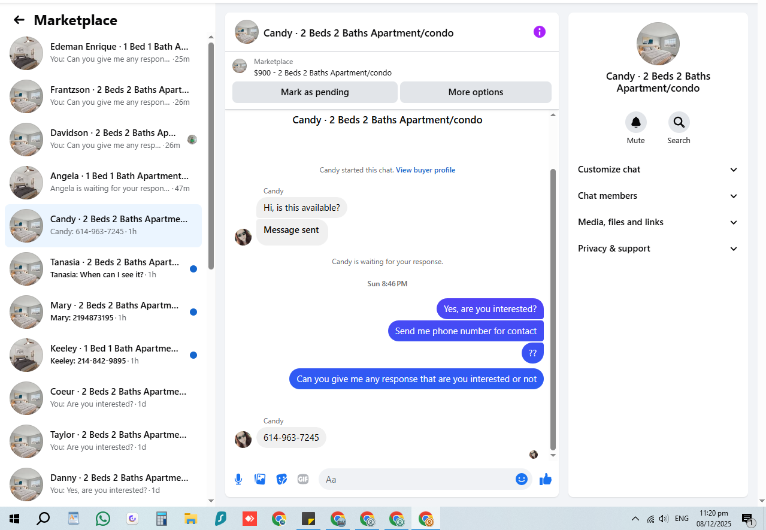Expand Customize chat section
The image size is (766, 530).
point(658,169)
